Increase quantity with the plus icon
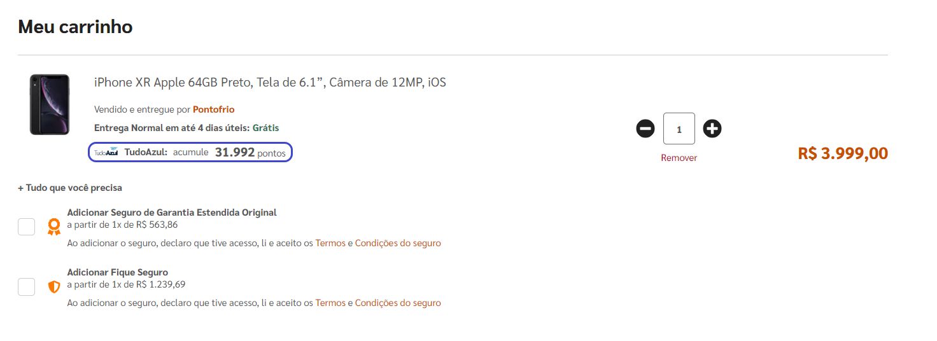Screen dimensions: 937x341 712,129
